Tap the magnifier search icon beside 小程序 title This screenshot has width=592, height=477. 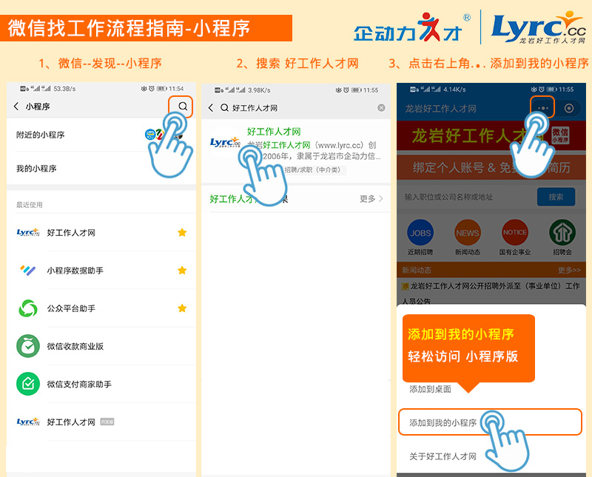tap(182, 106)
